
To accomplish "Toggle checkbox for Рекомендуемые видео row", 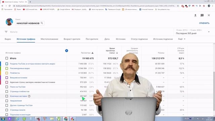I will [x=7, y=68].
